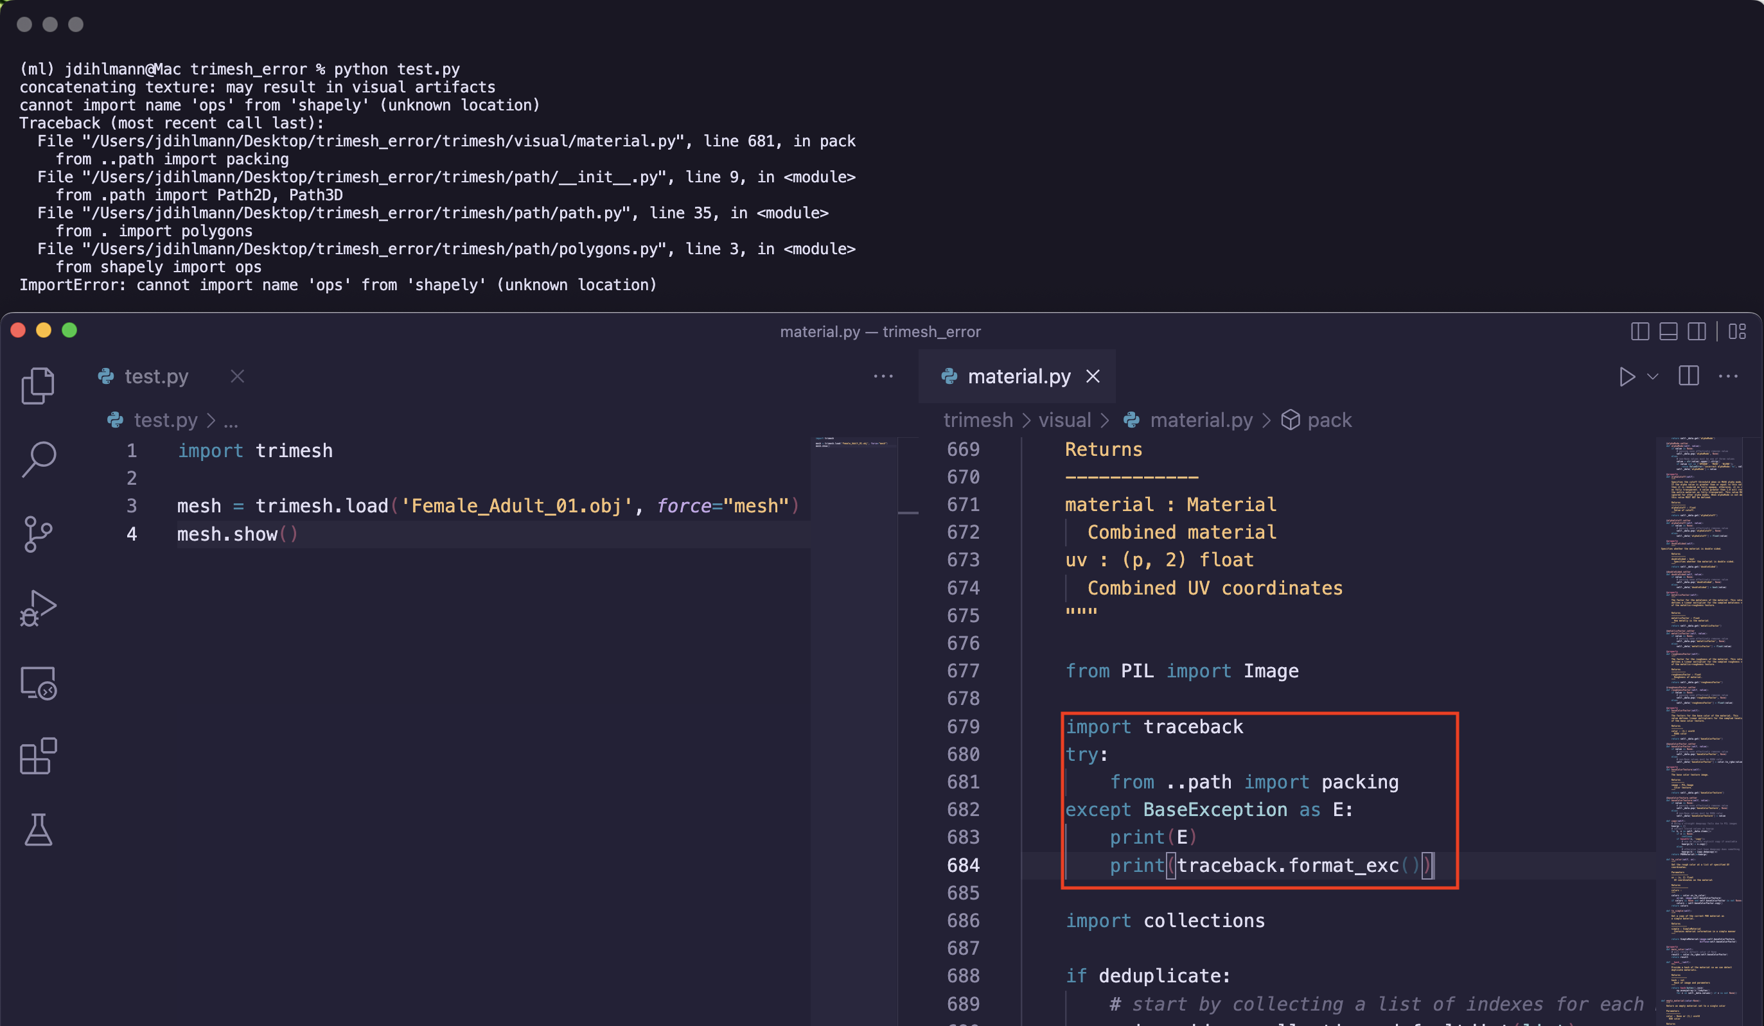Expand the run options dropdown chevron
Screen dimensions: 1764x1026
1654,376
